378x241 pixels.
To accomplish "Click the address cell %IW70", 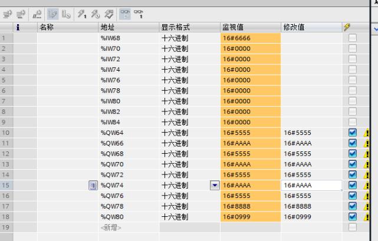I will point(129,48).
